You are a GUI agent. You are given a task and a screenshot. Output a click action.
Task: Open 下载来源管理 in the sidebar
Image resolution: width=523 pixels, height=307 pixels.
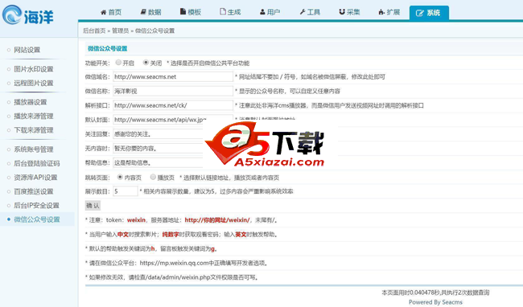[34, 130]
